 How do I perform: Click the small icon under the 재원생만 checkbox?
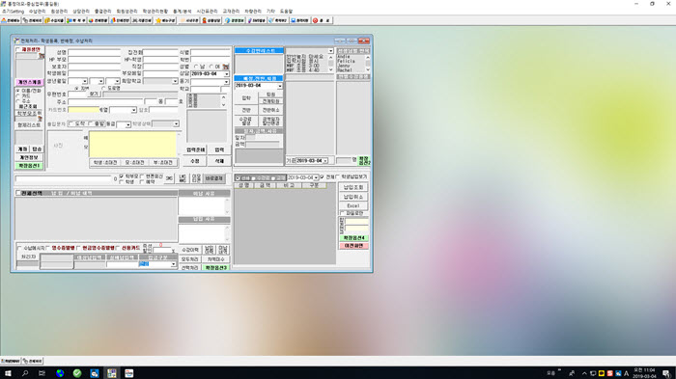pos(42,56)
